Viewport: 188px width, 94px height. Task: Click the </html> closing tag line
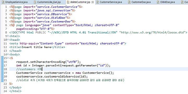[15, 91]
